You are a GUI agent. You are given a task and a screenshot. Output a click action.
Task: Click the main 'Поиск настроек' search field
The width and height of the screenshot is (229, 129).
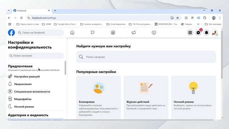pyautogui.click(x=146, y=57)
